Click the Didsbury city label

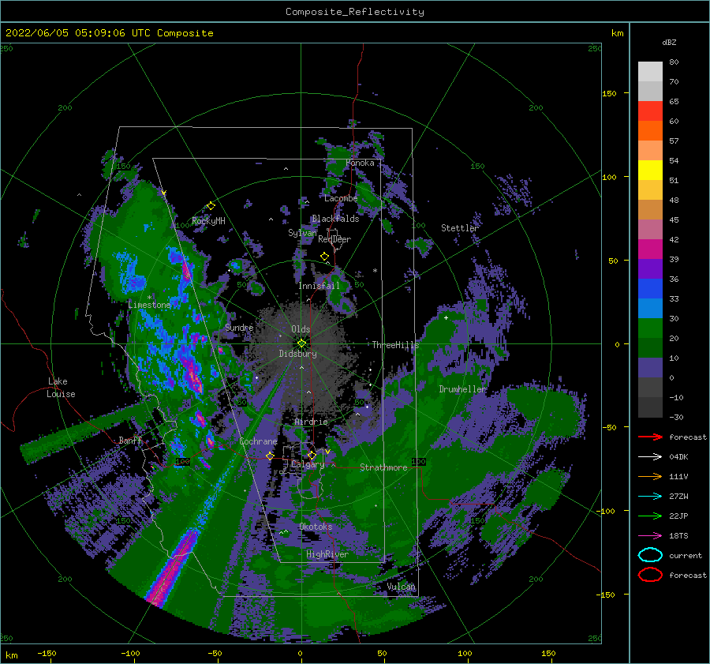[298, 354]
